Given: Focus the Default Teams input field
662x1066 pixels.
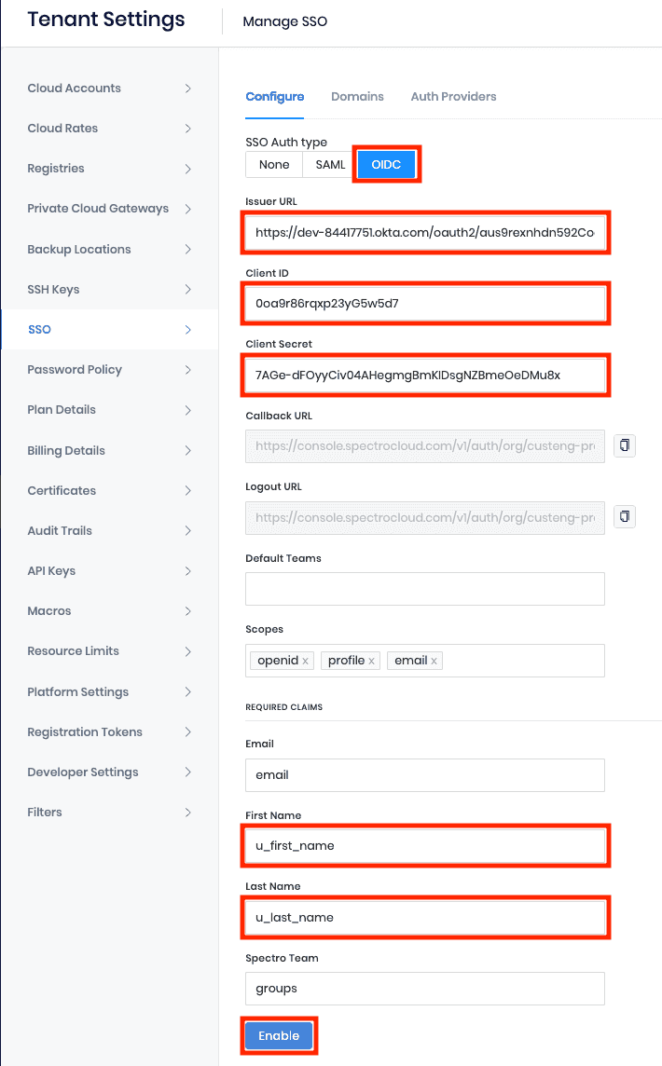Looking at the screenshot, I should click(x=424, y=589).
